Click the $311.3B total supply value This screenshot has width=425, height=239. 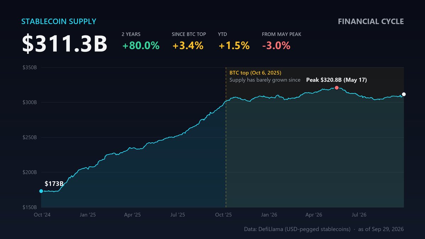[x=65, y=44]
